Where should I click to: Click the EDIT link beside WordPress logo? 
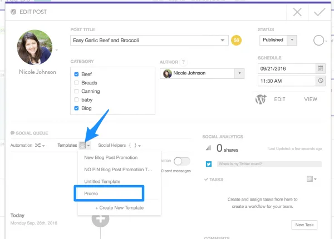(279, 99)
